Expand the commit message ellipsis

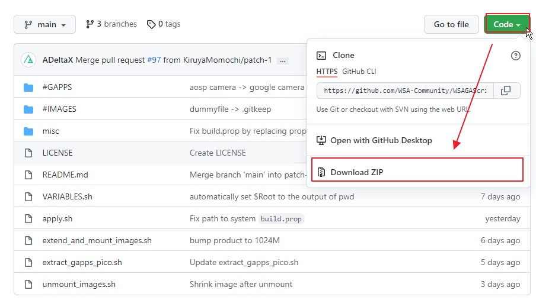(283, 60)
